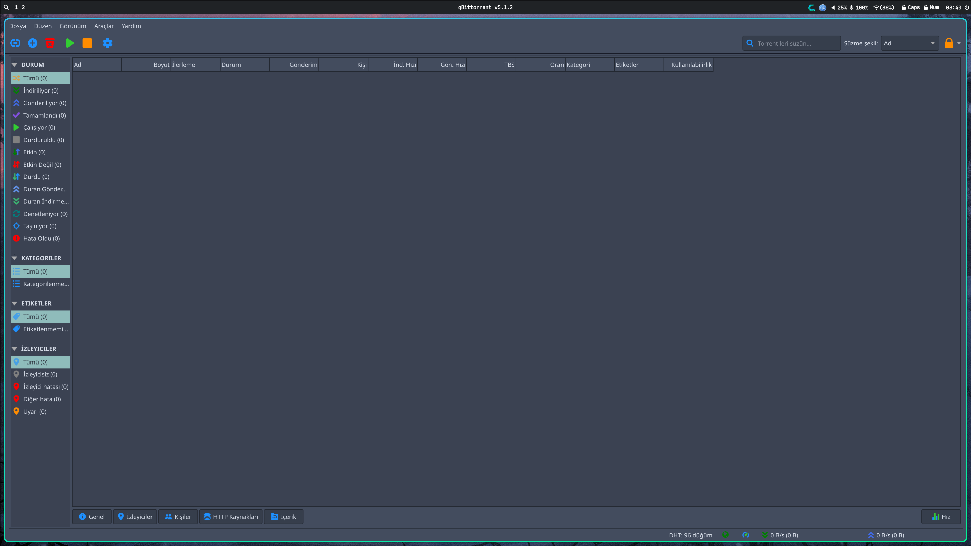Start torrents with the green play icon
Viewport: 971px width, 546px height.
click(x=70, y=43)
